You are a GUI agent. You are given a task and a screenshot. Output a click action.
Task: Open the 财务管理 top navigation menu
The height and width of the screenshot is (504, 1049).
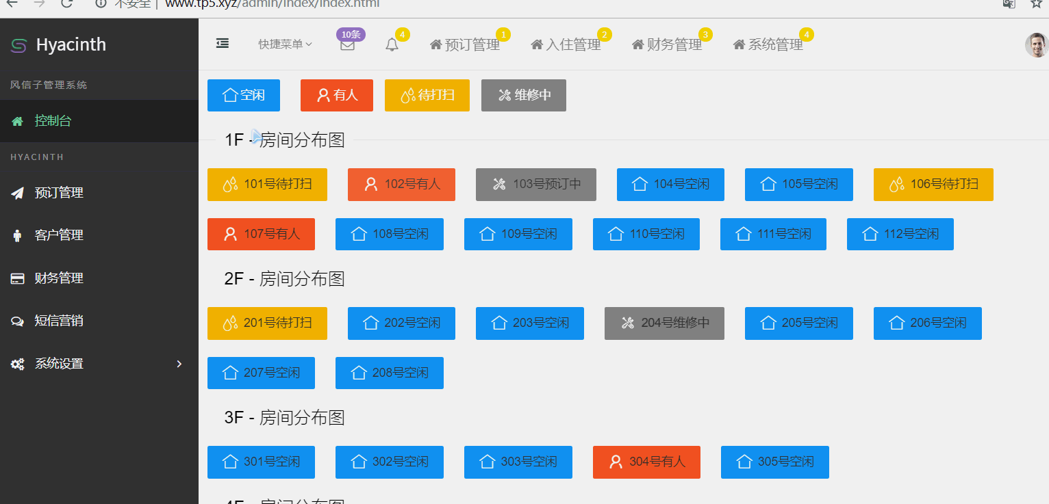[668, 45]
